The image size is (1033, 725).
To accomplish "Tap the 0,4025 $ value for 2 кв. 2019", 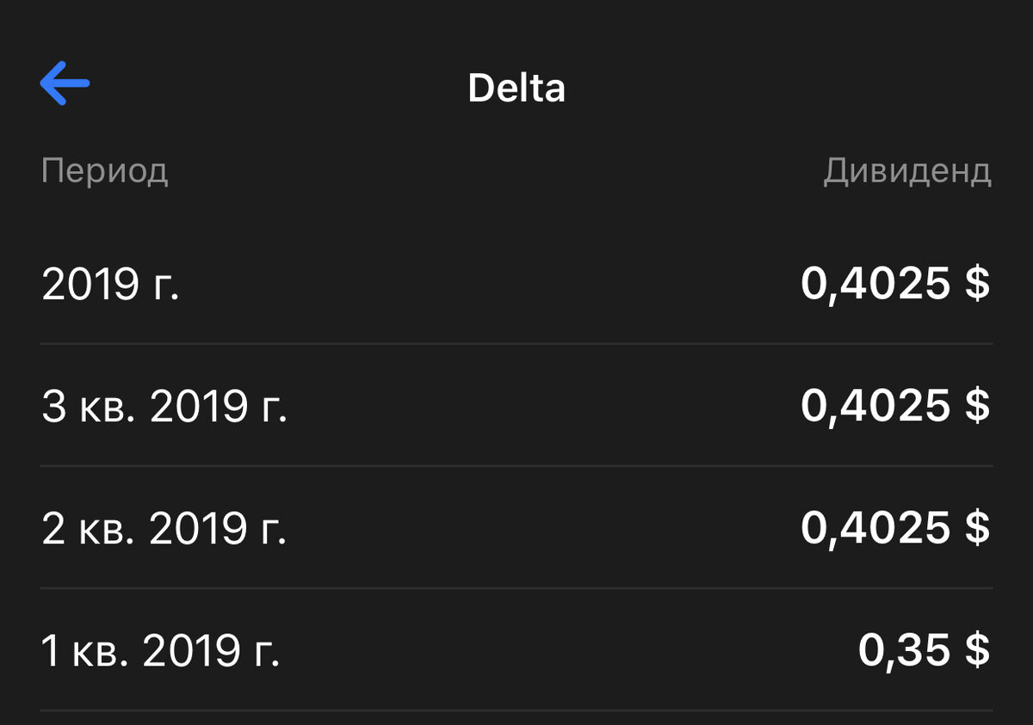I will 895,529.
